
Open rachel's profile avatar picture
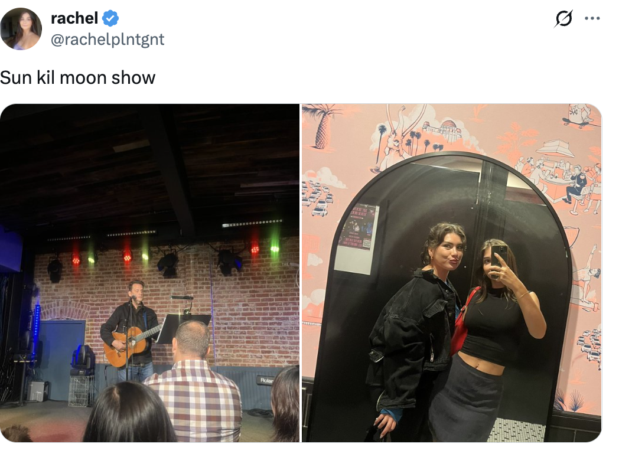coord(21,29)
